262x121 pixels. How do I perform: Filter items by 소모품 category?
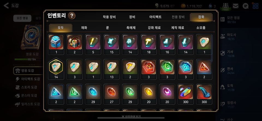201,28
